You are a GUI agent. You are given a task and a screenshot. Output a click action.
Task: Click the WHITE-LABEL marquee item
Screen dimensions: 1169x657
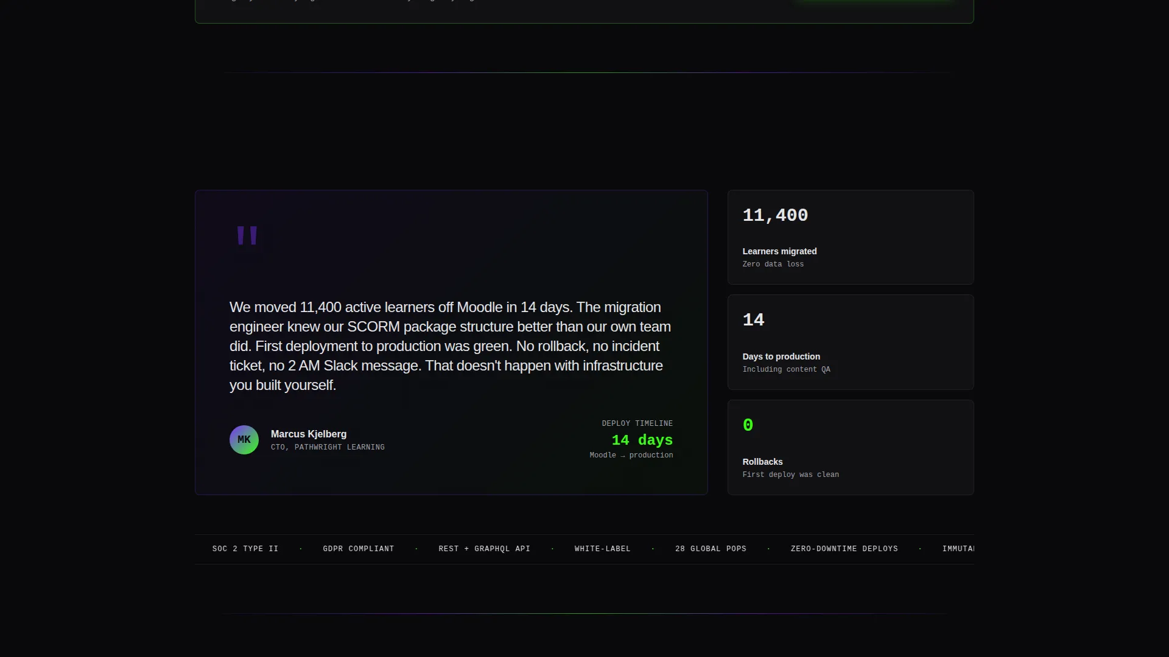point(603,549)
